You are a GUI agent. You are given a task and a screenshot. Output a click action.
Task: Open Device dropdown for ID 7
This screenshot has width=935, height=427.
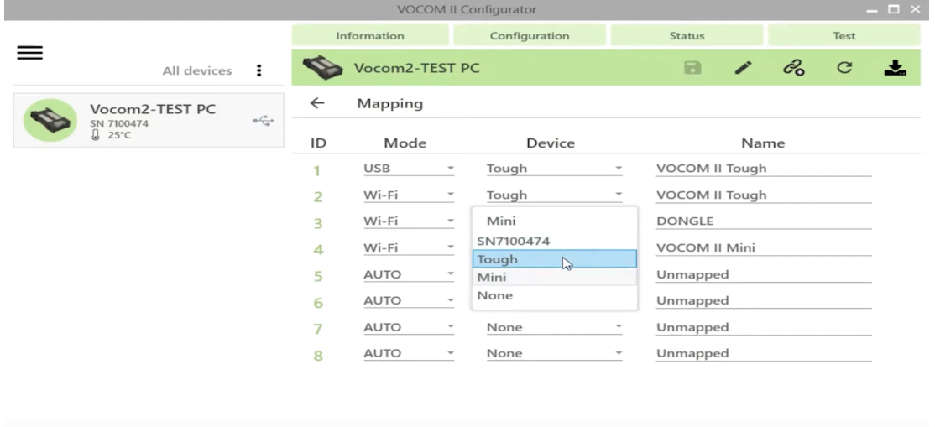[555, 327]
